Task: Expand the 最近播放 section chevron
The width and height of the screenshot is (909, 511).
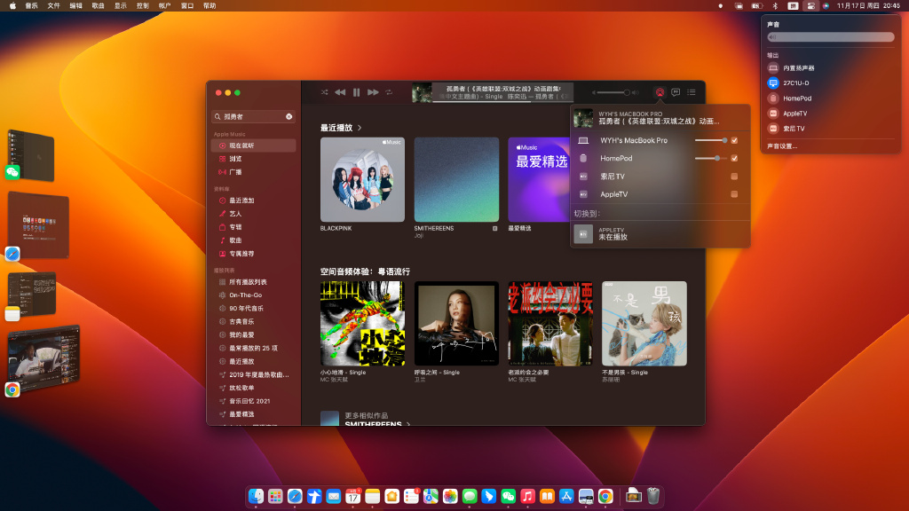Action: [360, 128]
